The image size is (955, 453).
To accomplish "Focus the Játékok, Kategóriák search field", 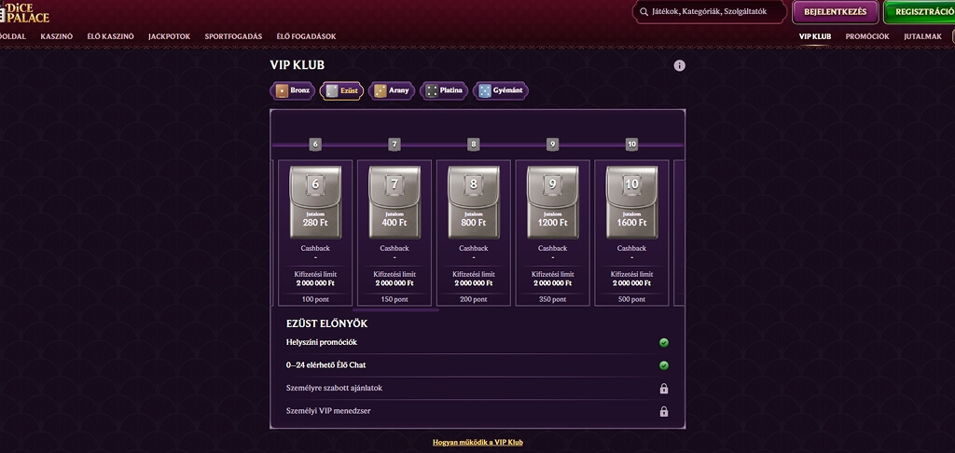I will pos(710,11).
